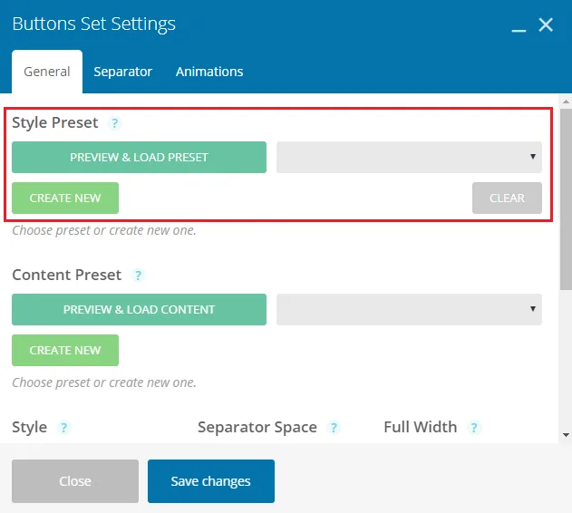This screenshot has width=572, height=513.
Task: Switch to the Separator tab
Action: coord(122,72)
